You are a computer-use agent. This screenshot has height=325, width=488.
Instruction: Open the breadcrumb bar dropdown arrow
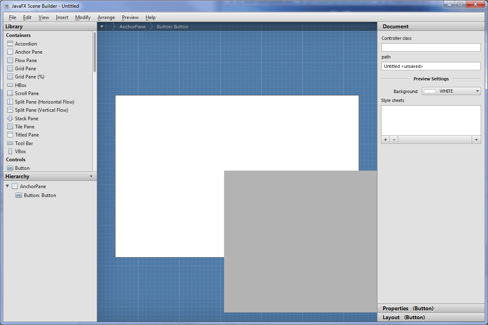point(102,27)
